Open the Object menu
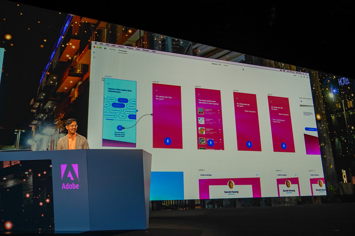 121,46
